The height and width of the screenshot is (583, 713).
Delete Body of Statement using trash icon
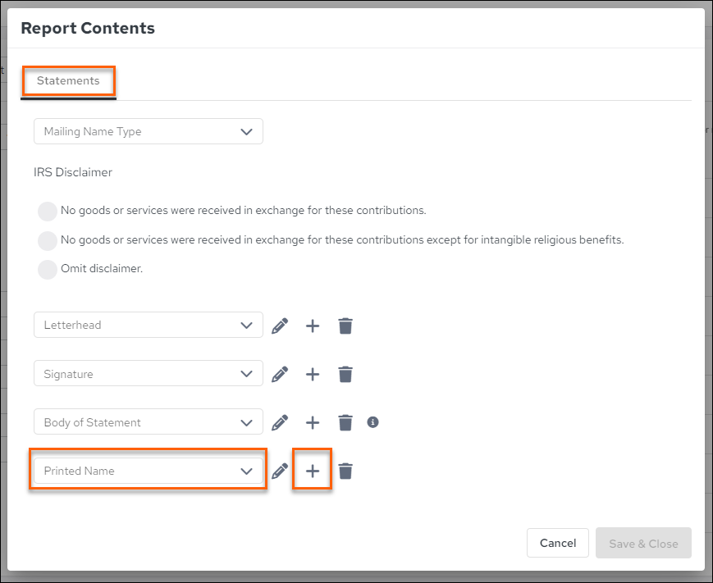click(345, 422)
